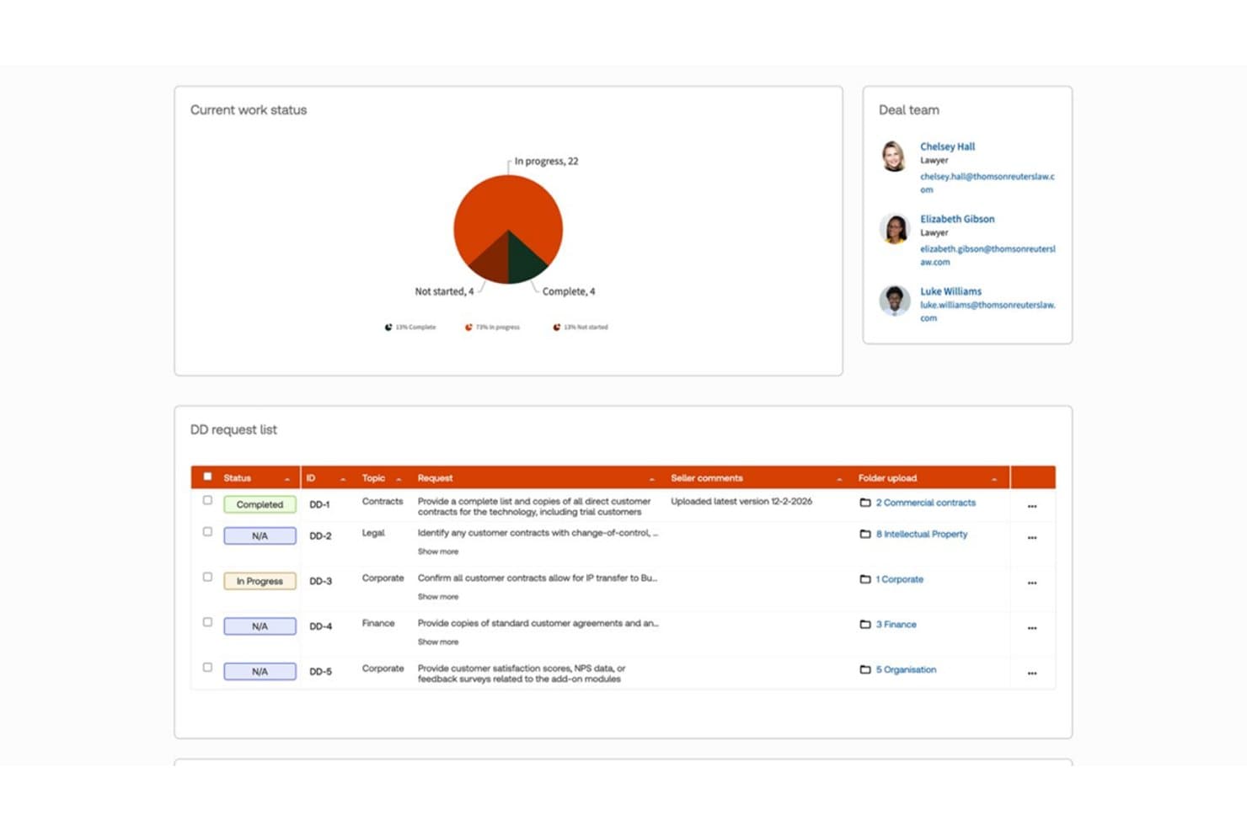Click the 13% Not started legend icon
Screen dimensions: 1247x831
click(x=556, y=328)
